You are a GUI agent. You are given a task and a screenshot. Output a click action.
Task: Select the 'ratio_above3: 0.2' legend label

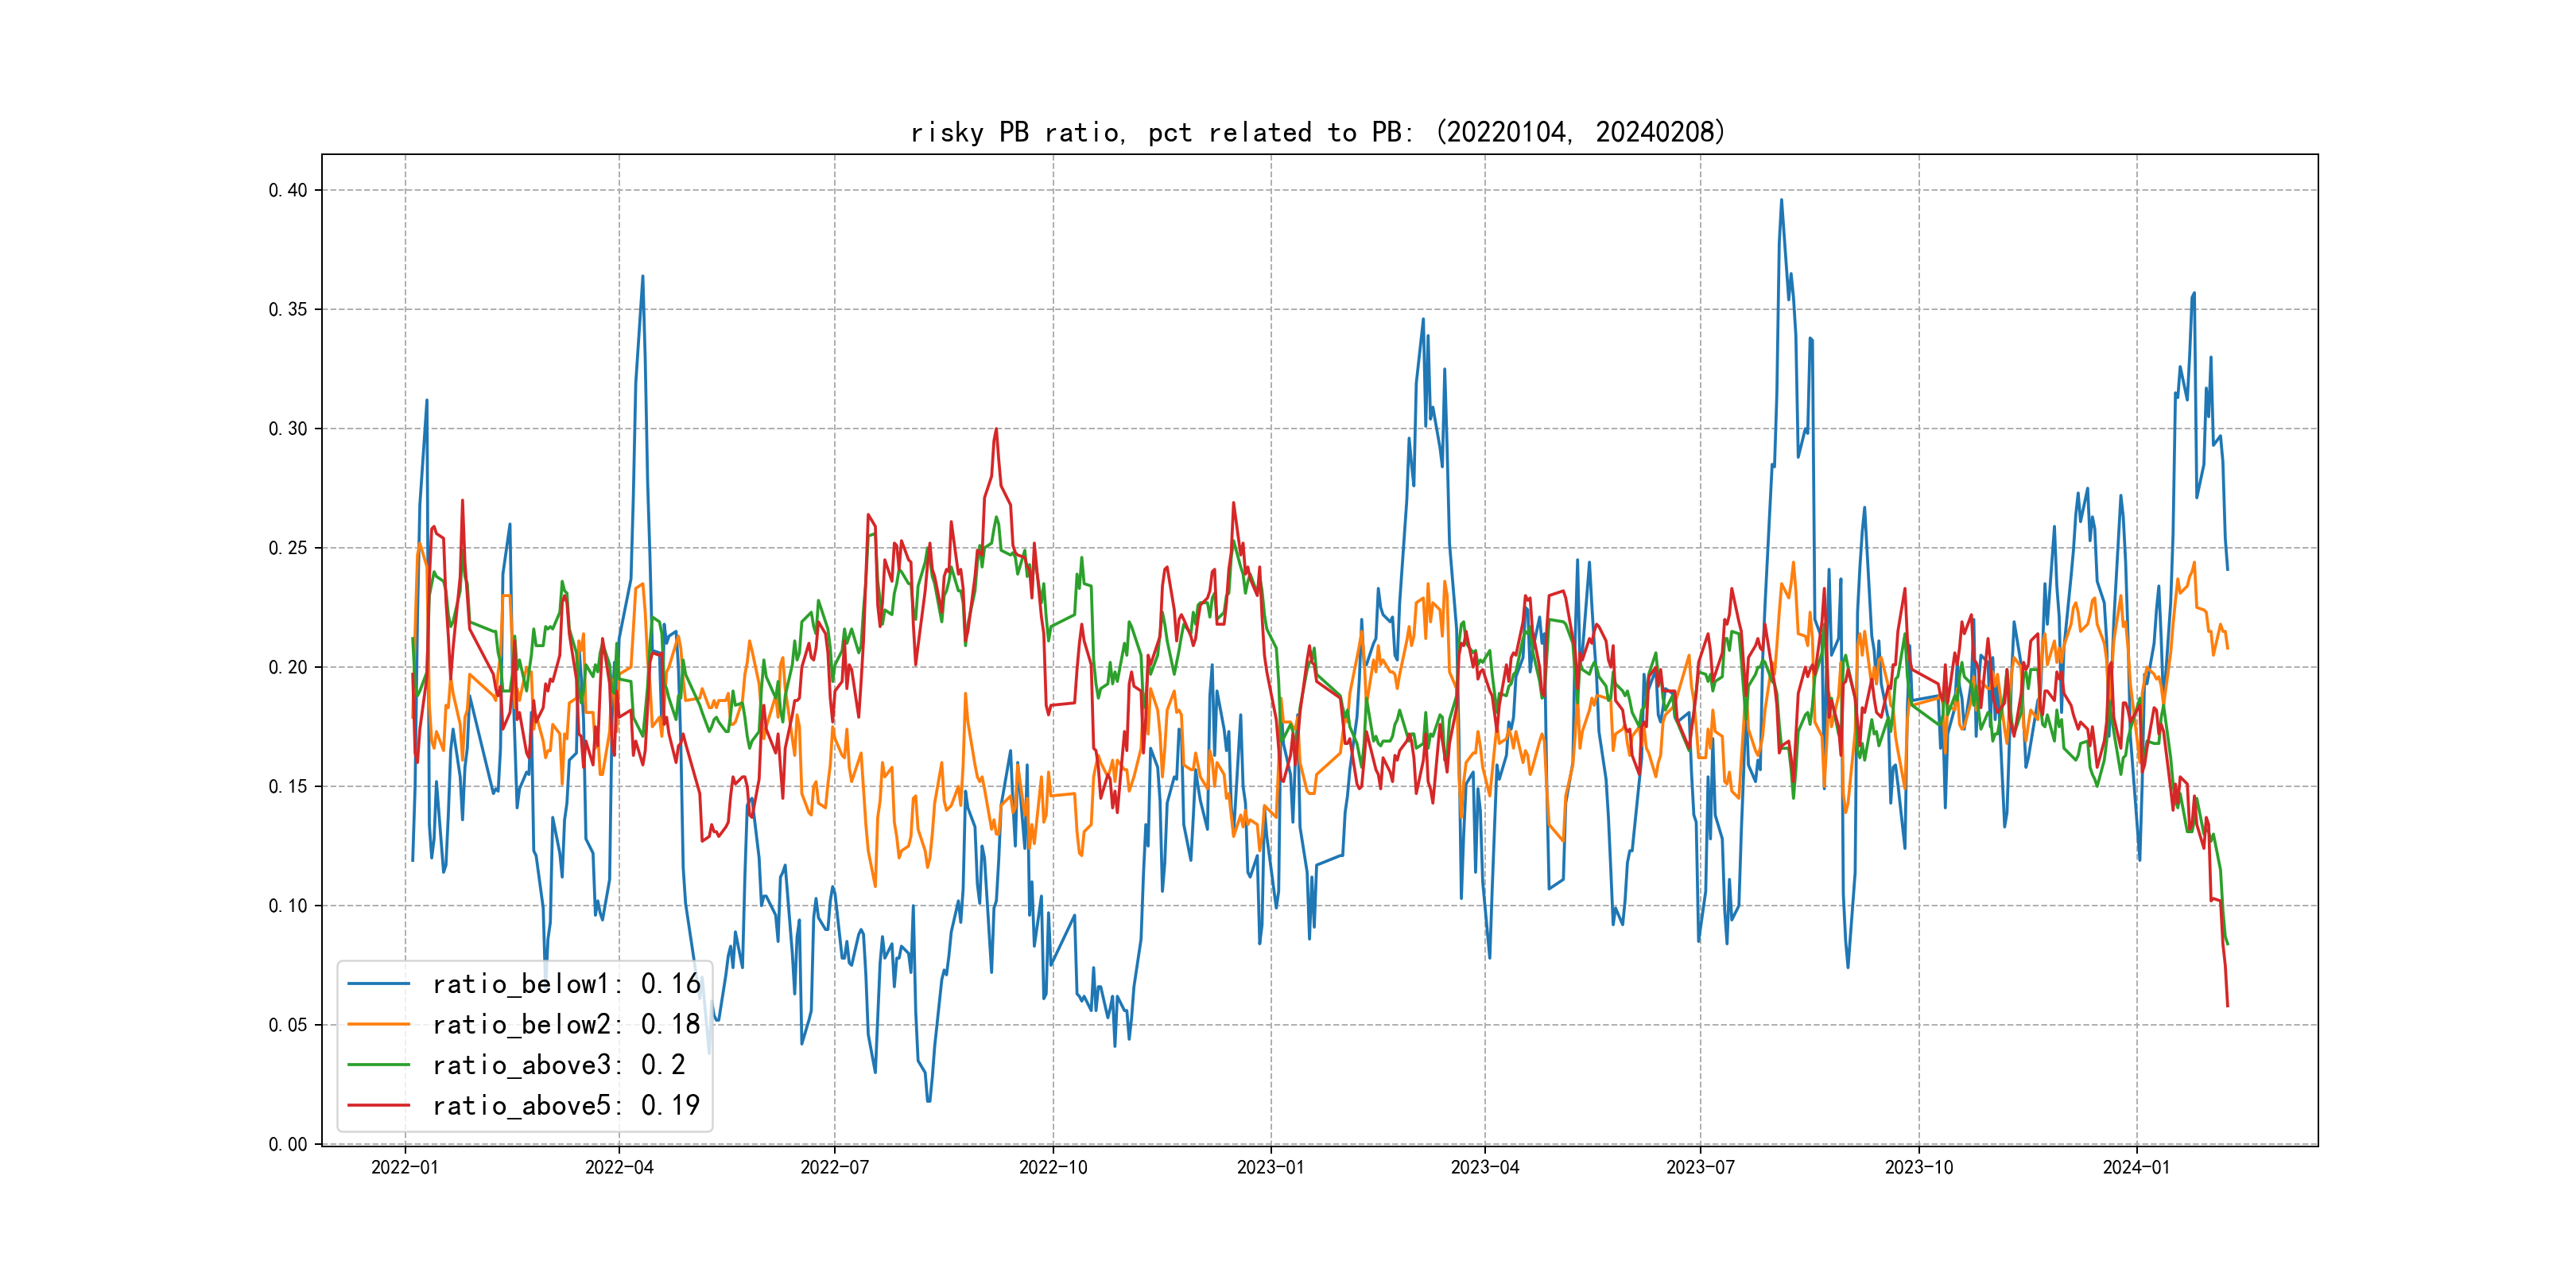(559, 1065)
